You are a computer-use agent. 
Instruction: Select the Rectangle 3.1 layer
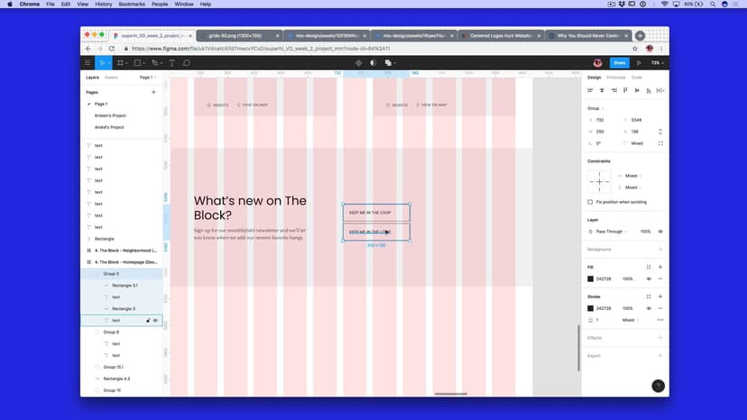click(124, 285)
